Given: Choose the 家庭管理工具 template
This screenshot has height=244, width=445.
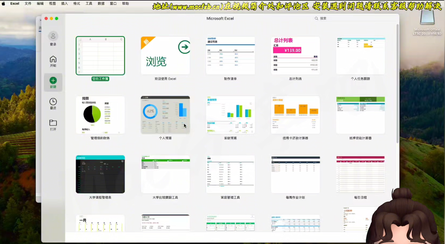Looking at the screenshot, I should (x=230, y=174).
